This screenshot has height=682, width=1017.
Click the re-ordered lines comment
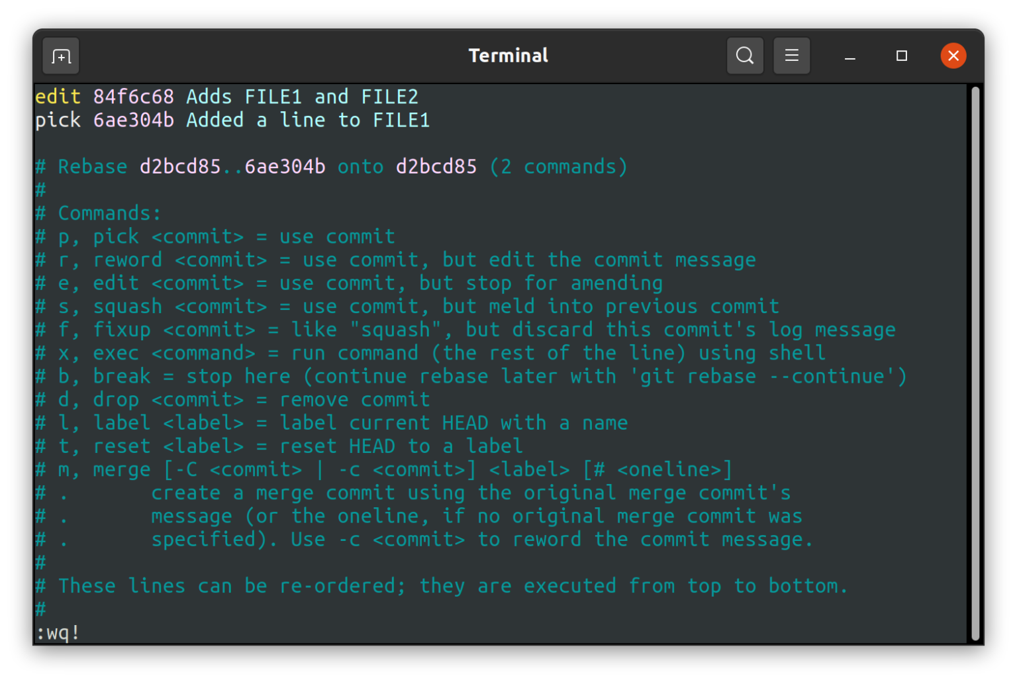(x=440, y=585)
